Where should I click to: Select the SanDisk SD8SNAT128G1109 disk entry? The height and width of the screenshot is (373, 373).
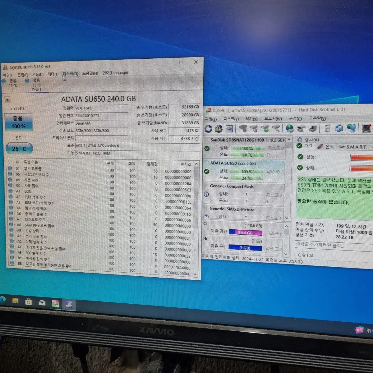tap(244, 147)
